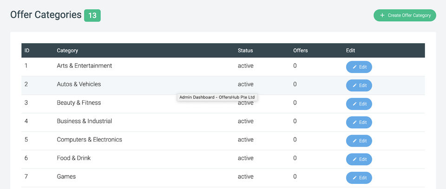Click pencil icon for Computers & Electronics row
This screenshot has height=189, width=446.
[x=354, y=141]
